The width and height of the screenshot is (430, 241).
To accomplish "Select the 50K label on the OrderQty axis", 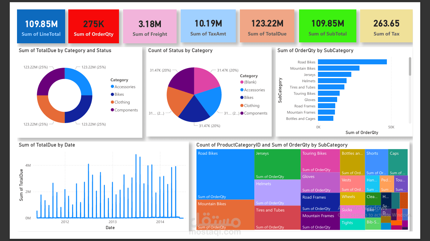I will (x=391, y=127).
